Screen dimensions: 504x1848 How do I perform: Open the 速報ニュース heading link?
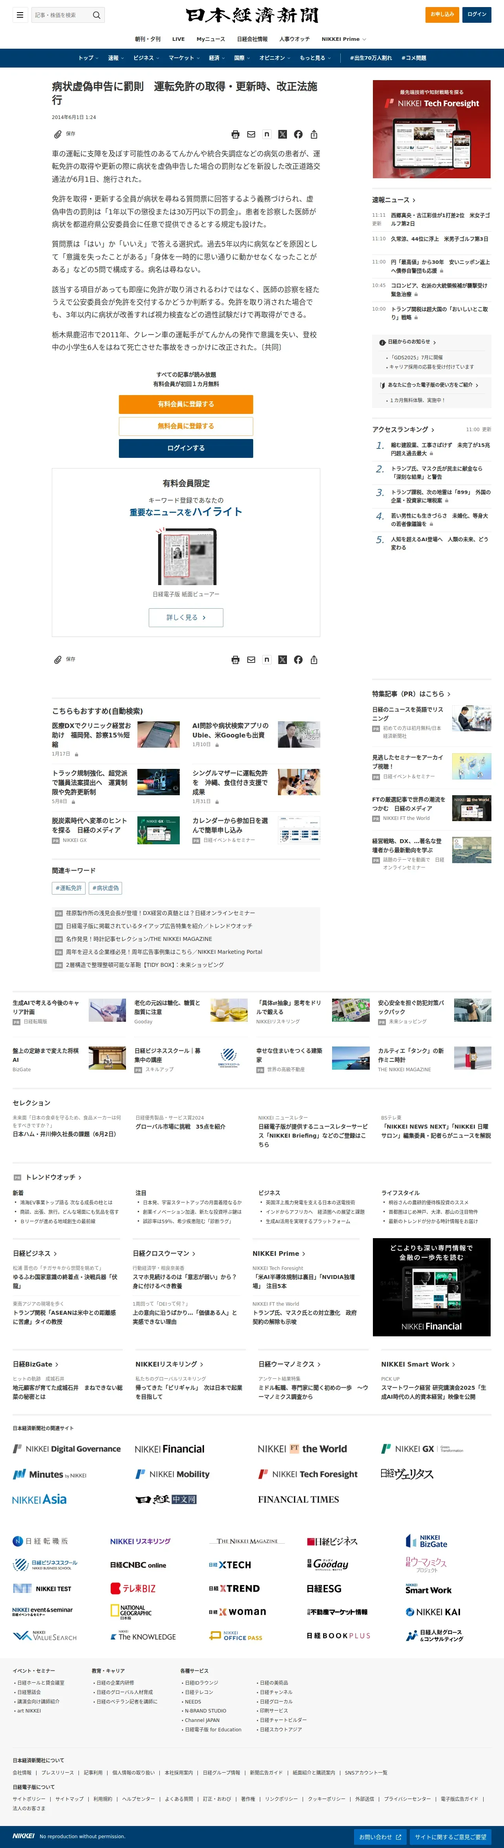(394, 200)
